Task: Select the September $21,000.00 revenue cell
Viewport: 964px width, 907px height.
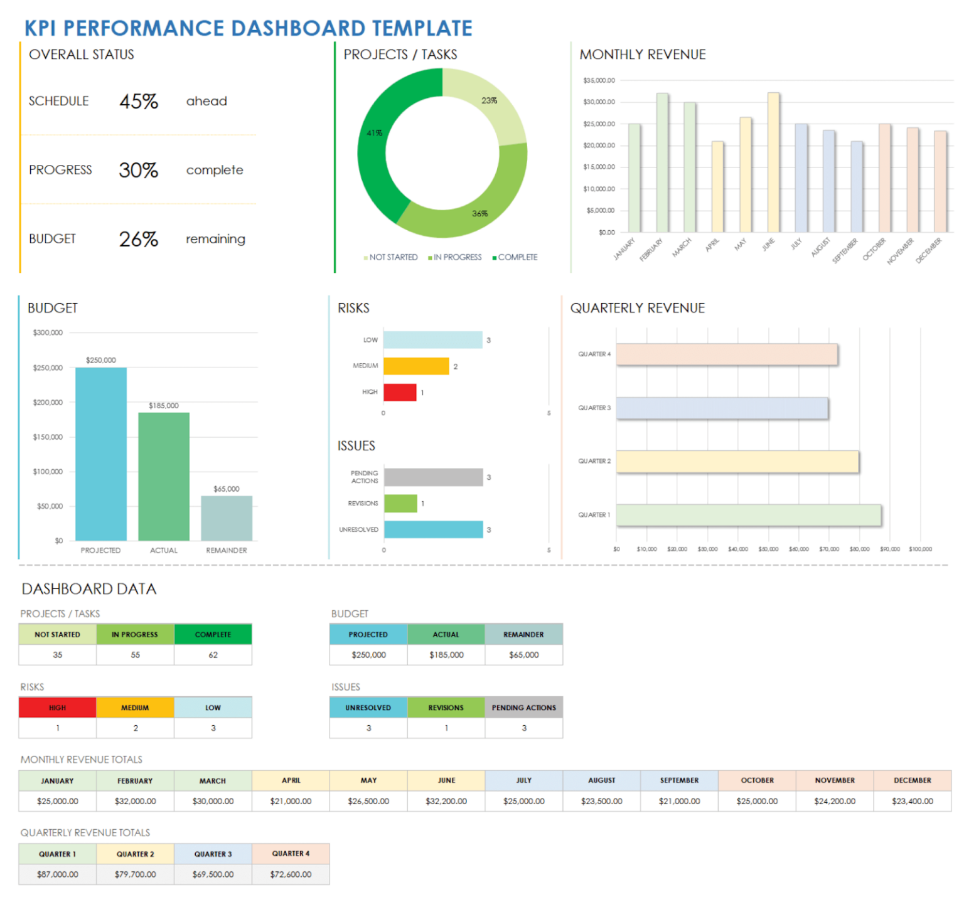Action: [680, 801]
